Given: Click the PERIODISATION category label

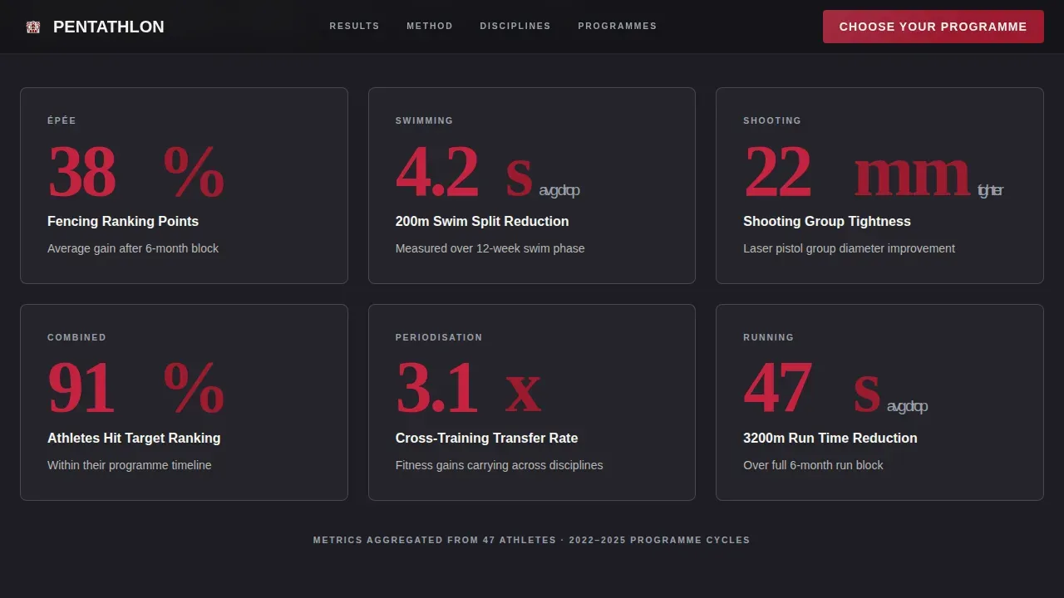Looking at the screenshot, I should pyautogui.click(x=439, y=337).
